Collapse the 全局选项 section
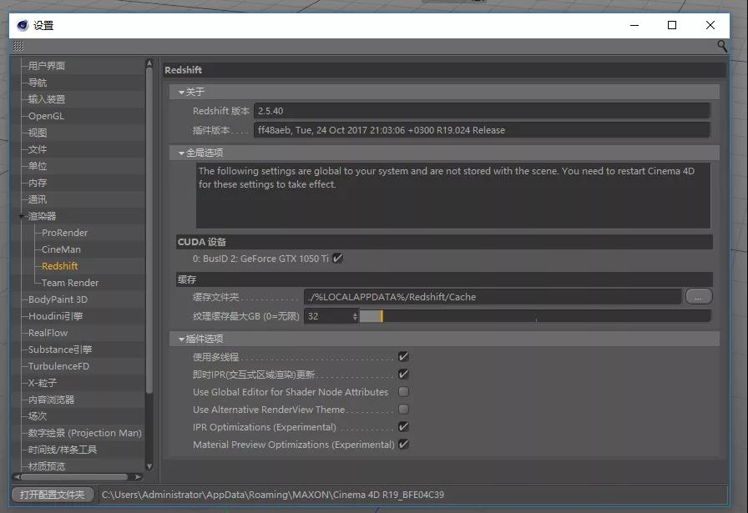Image resolution: width=748 pixels, height=513 pixels. pos(181,153)
